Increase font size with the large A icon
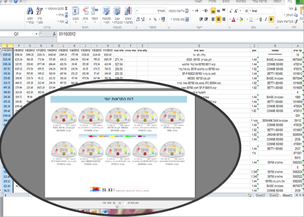 [x=236, y=11]
